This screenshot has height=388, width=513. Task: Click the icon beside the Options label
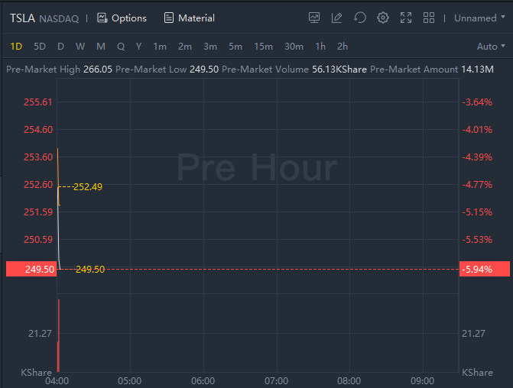[102, 18]
